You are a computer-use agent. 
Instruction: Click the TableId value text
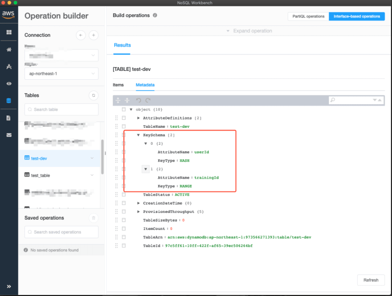point(209,246)
